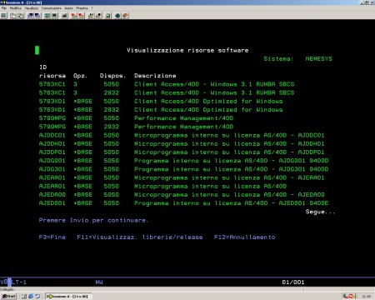Click the Internet Explorer quick launch icon

click(31, 297)
